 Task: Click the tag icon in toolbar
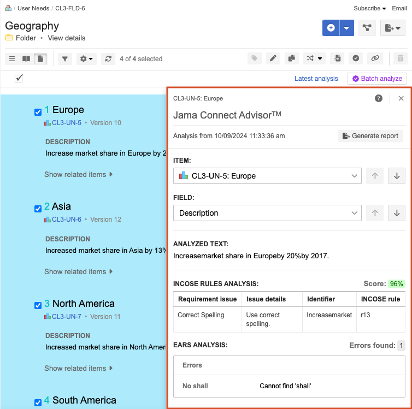click(x=254, y=58)
